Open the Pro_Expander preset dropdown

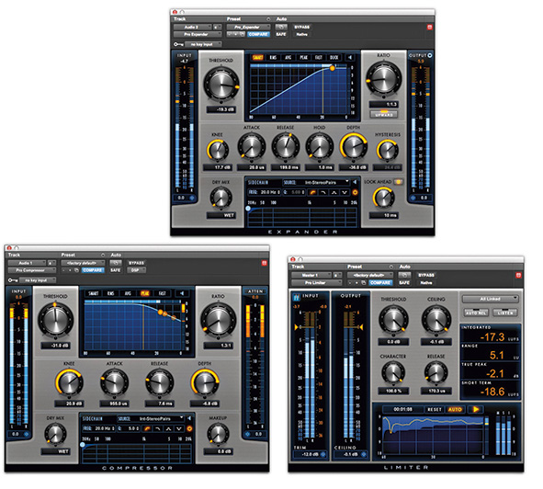[249, 27]
